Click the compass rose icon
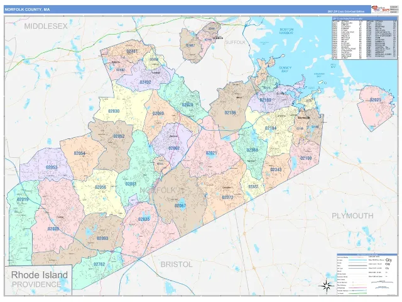This screenshot has height=302, width=402. click(x=326, y=285)
